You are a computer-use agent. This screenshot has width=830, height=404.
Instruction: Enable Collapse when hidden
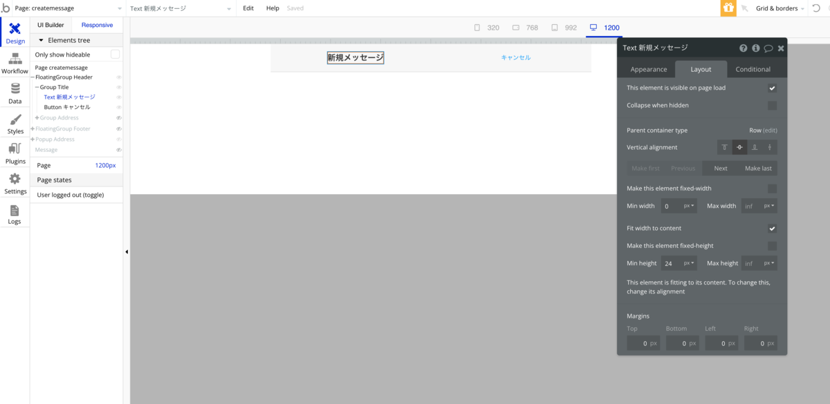[772, 106]
